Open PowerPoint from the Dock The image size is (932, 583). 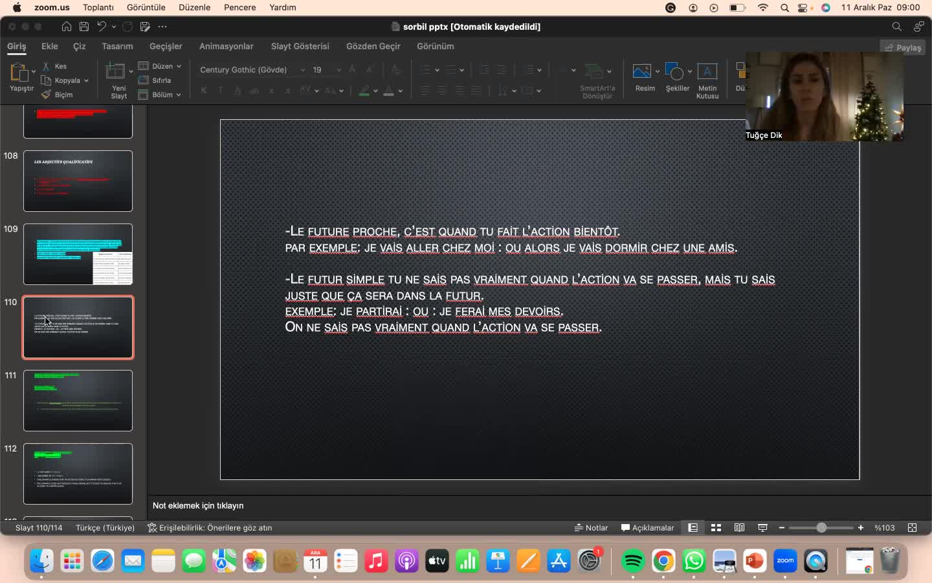click(755, 560)
